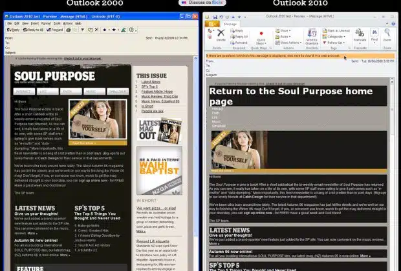Click the Issue 23 cover image in Outlook 2010
Image resolution: width=401 pixels, height=271 pixels.
click(x=239, y=150)
